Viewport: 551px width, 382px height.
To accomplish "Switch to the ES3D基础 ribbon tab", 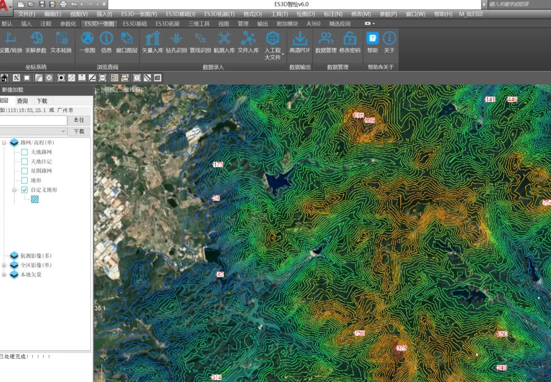I will [135, 23].
